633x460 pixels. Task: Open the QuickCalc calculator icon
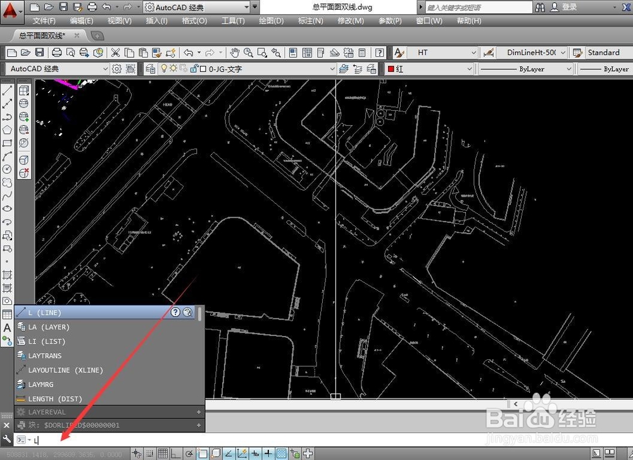pos(362,53)
